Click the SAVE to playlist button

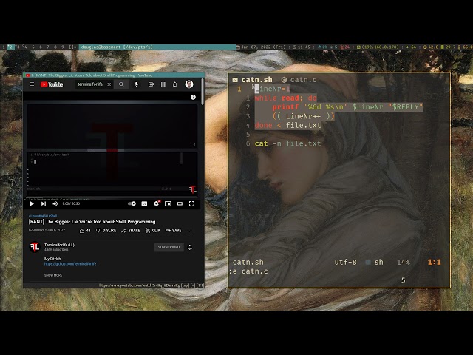pos(174,231)
